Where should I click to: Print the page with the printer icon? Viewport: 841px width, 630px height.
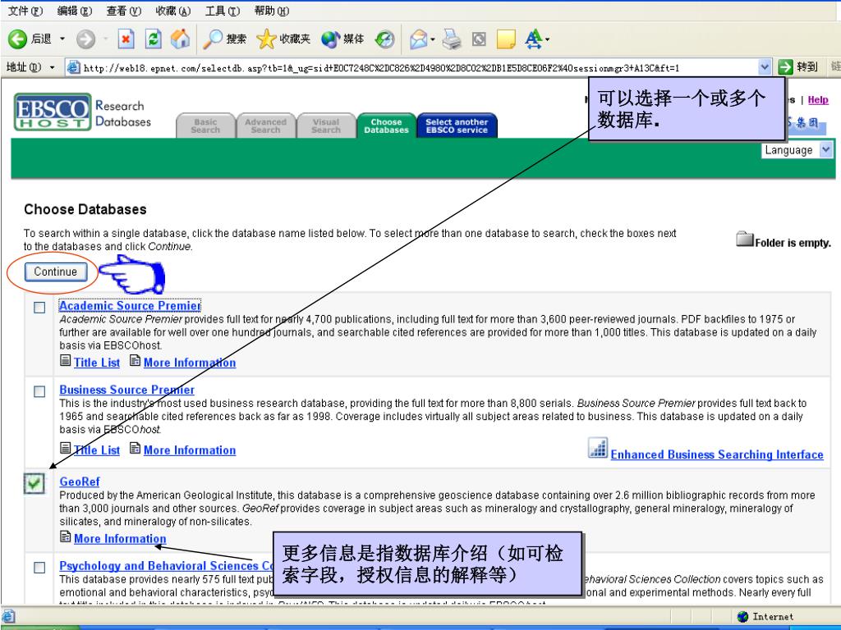[452, 39]
